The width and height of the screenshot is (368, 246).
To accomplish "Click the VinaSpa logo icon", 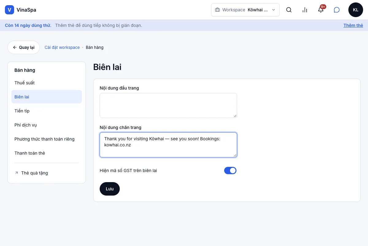I will tap(10, 10).
